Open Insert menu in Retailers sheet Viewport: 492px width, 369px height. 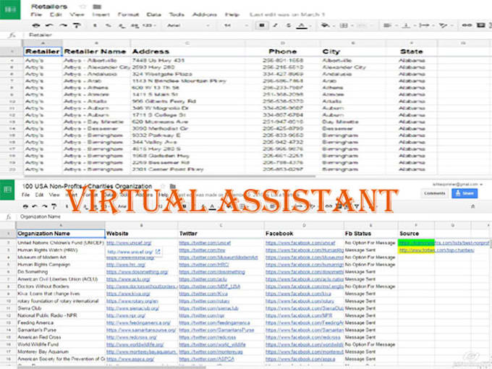tap(101, 14)
